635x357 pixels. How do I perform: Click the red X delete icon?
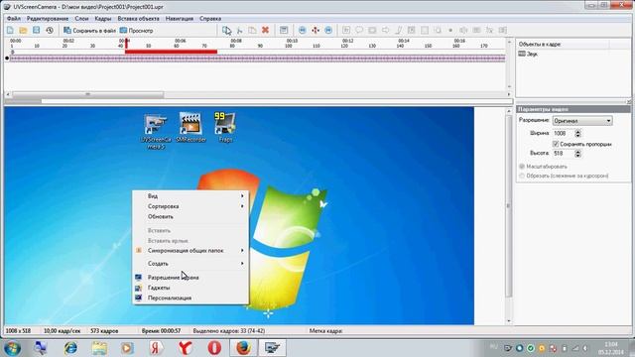point(265,31)
